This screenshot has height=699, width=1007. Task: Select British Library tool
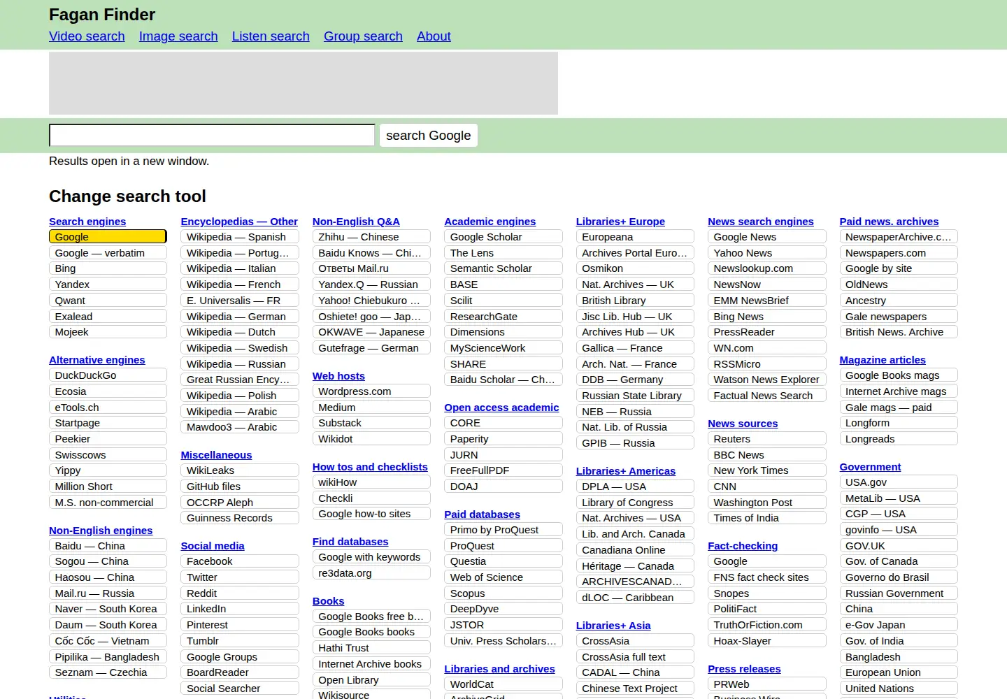click(x=635, y=301)
